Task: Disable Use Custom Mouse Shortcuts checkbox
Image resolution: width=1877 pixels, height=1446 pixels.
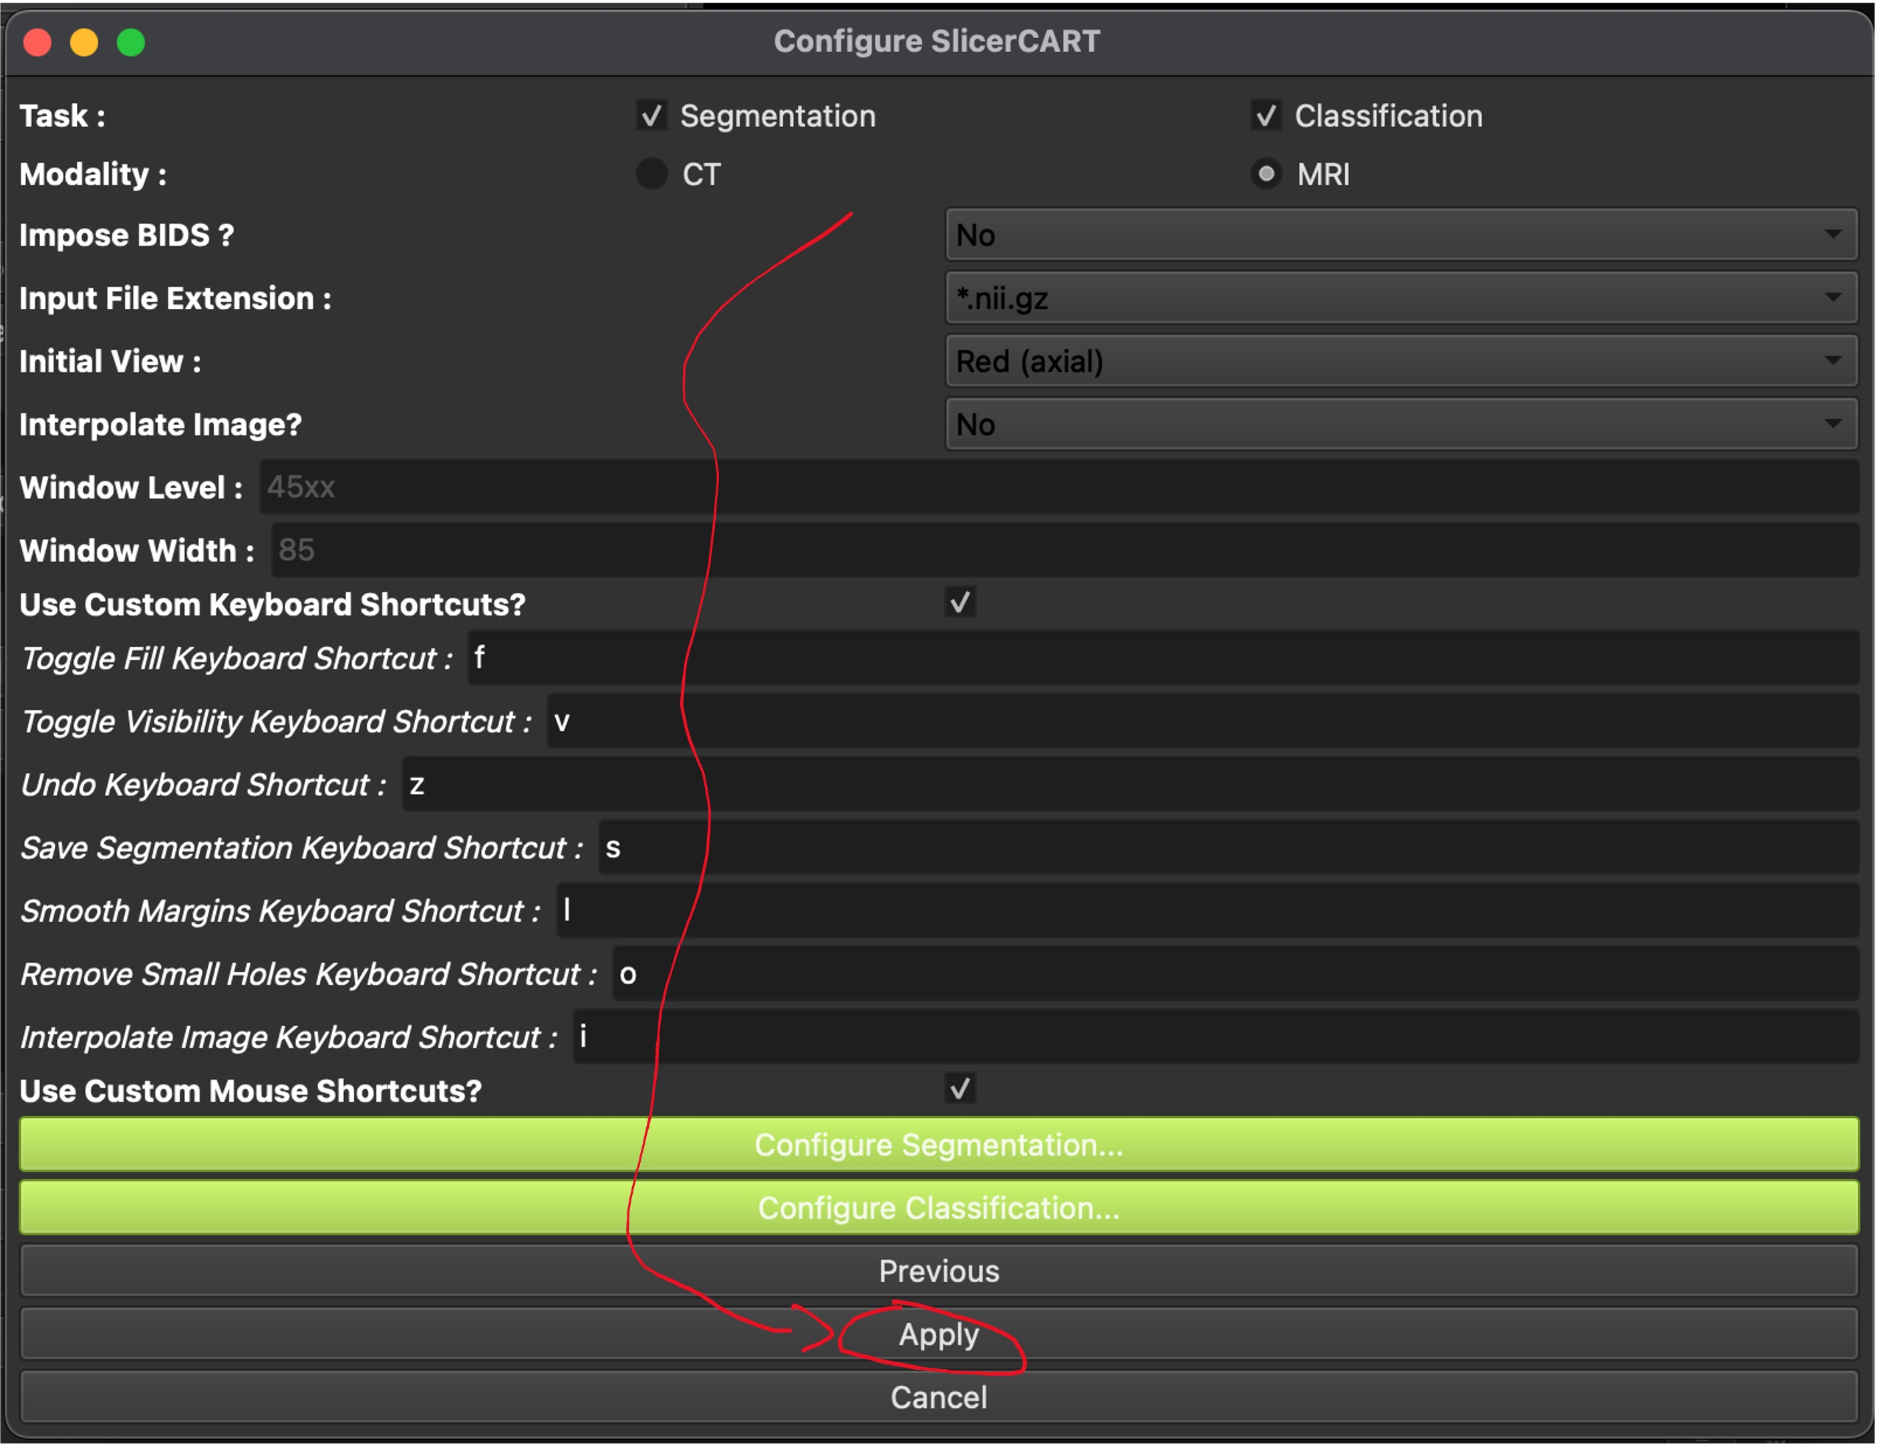Action: pos(960,1089)
